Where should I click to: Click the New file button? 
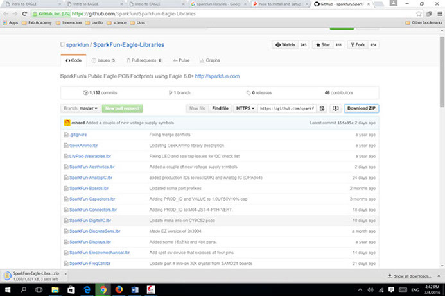tap(197, 108)
